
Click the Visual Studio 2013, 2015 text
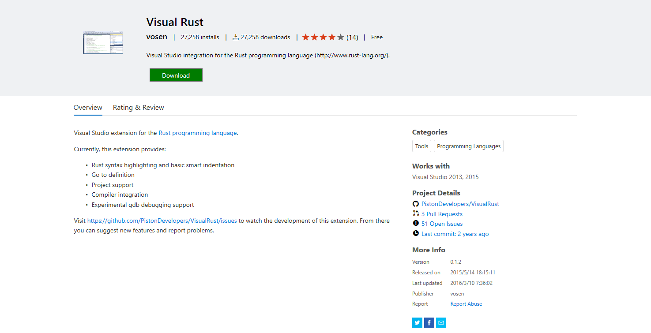pos(445,177)
